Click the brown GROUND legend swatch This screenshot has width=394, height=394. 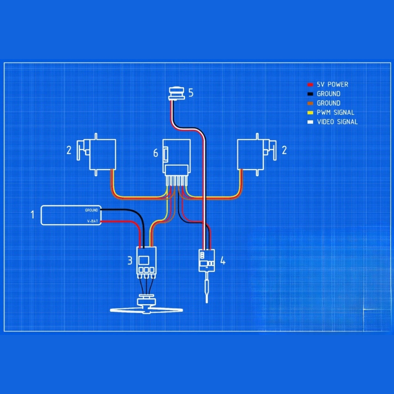pos(310,103)
